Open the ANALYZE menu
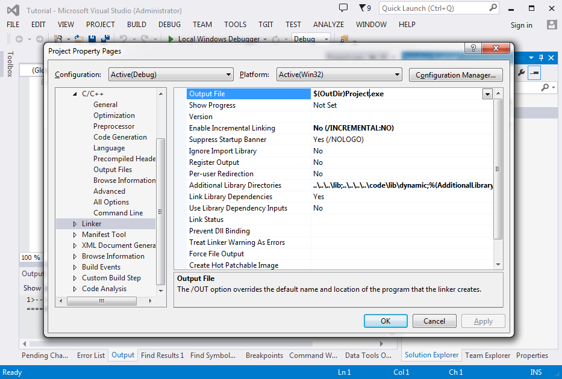 coord(328,24)
